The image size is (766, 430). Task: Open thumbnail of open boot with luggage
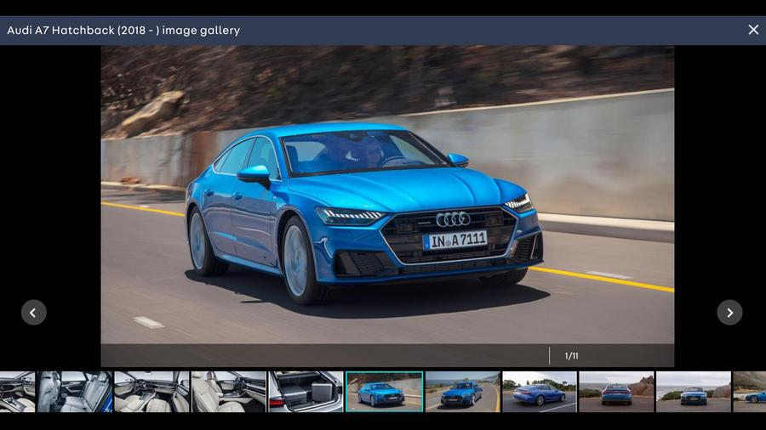pos(306,392)
